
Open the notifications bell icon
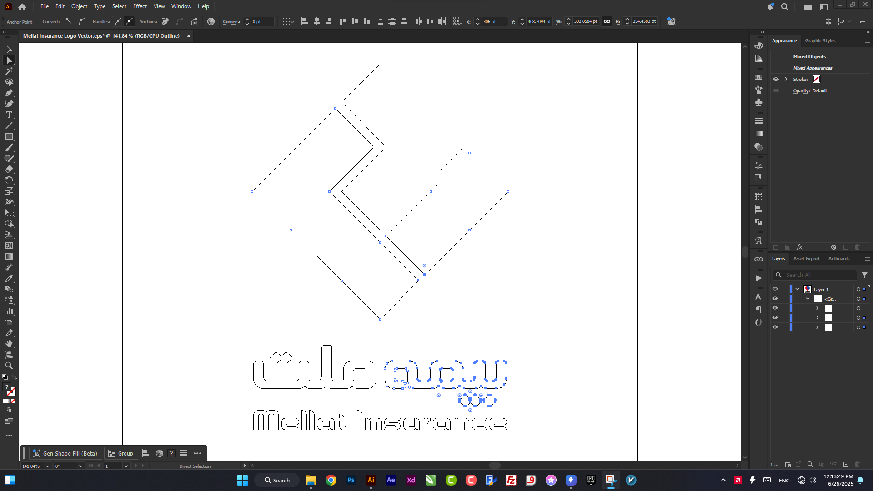(x=770, y=7)
